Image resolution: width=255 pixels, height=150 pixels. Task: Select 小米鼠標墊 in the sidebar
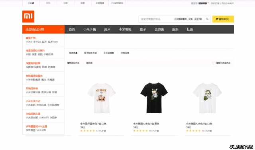[x=53, y=105]
